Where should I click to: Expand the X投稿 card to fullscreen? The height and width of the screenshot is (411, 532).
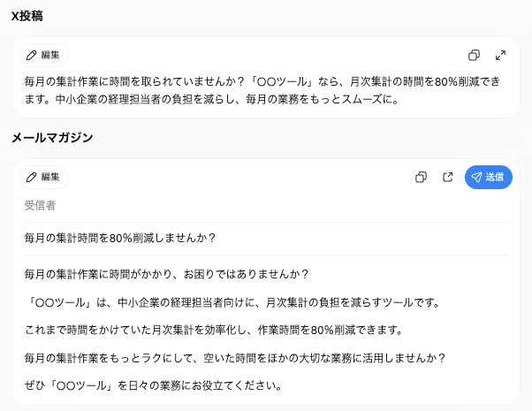(500, 55)
